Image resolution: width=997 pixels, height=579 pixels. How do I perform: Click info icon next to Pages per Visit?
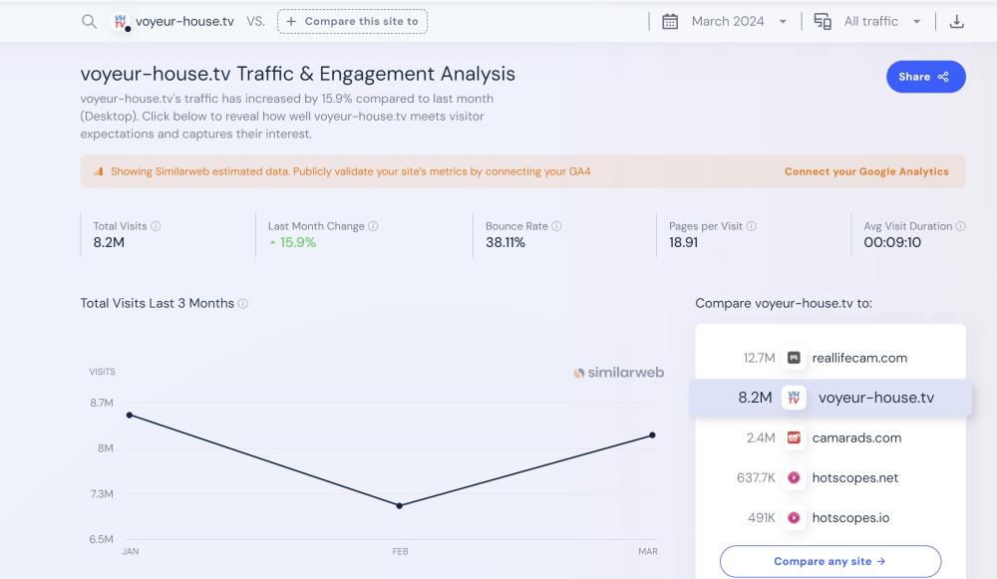point(752,226)
